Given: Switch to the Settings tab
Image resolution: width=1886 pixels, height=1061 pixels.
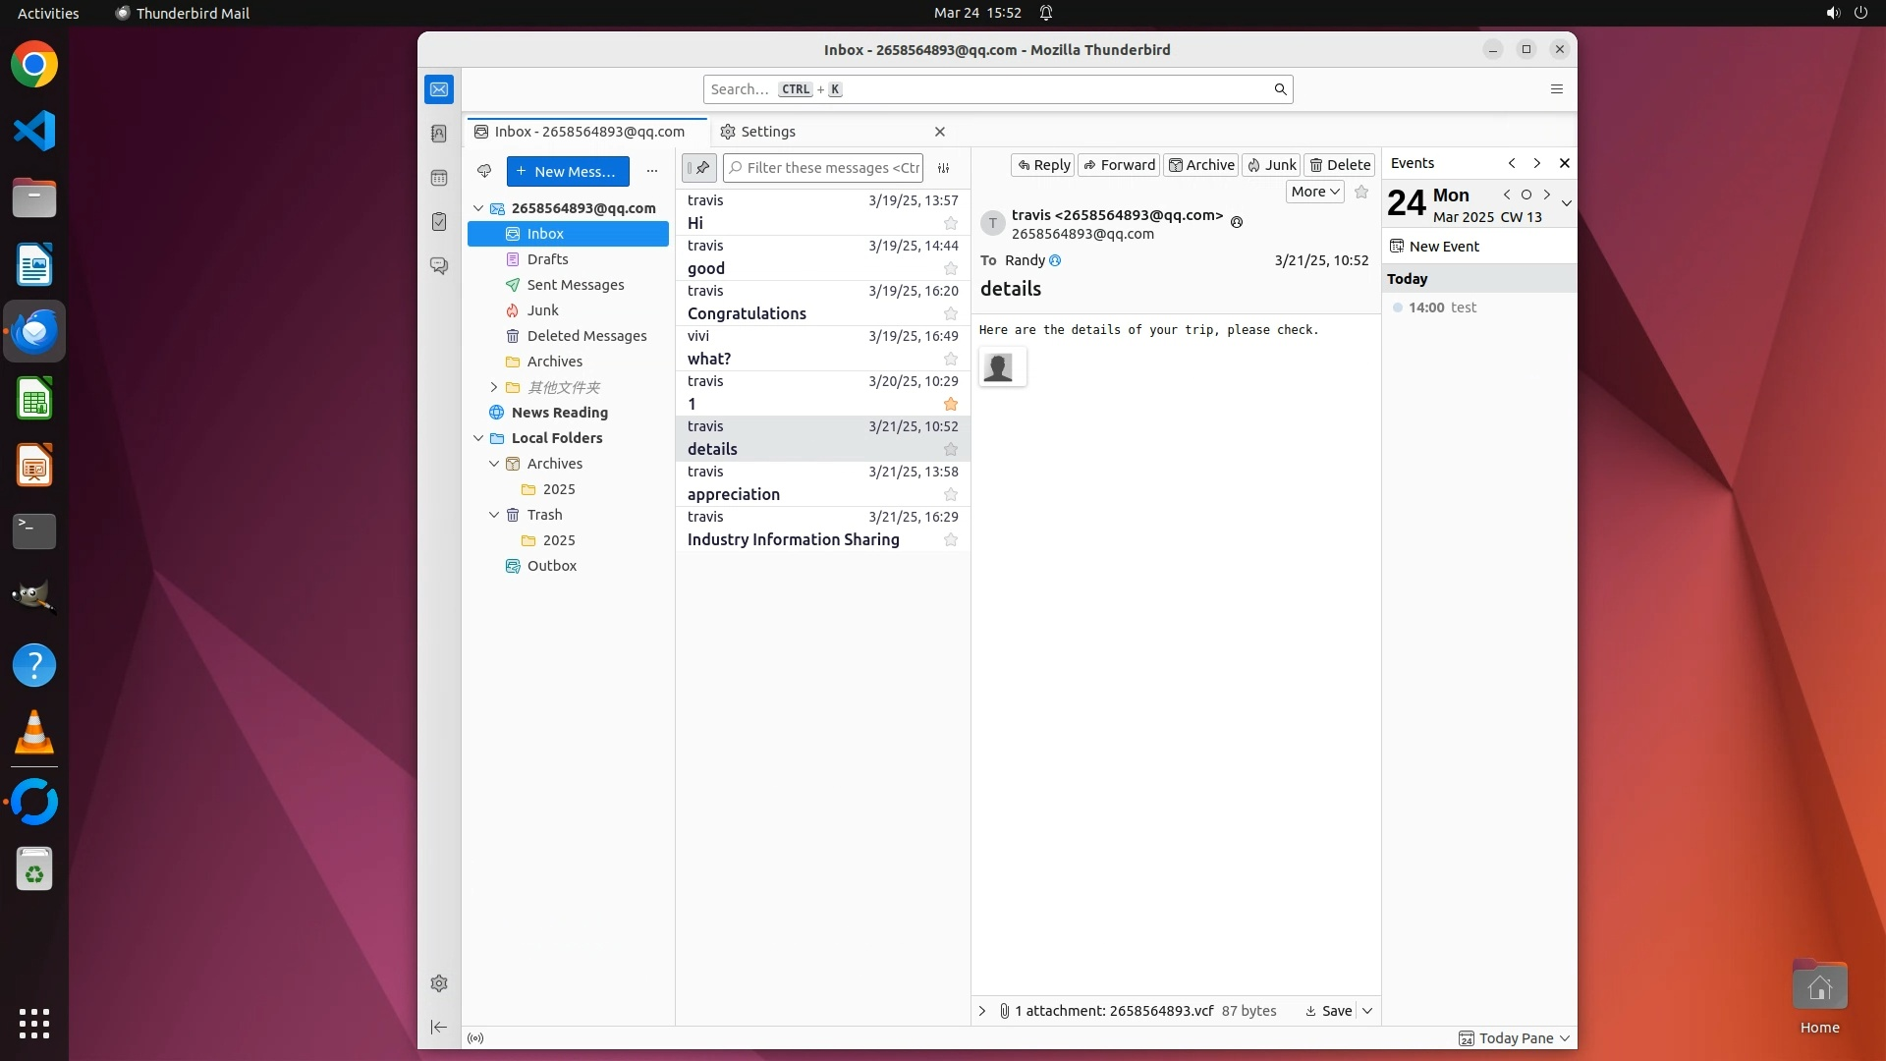Looking at the screenshot, I should click(x=768, y=132).
